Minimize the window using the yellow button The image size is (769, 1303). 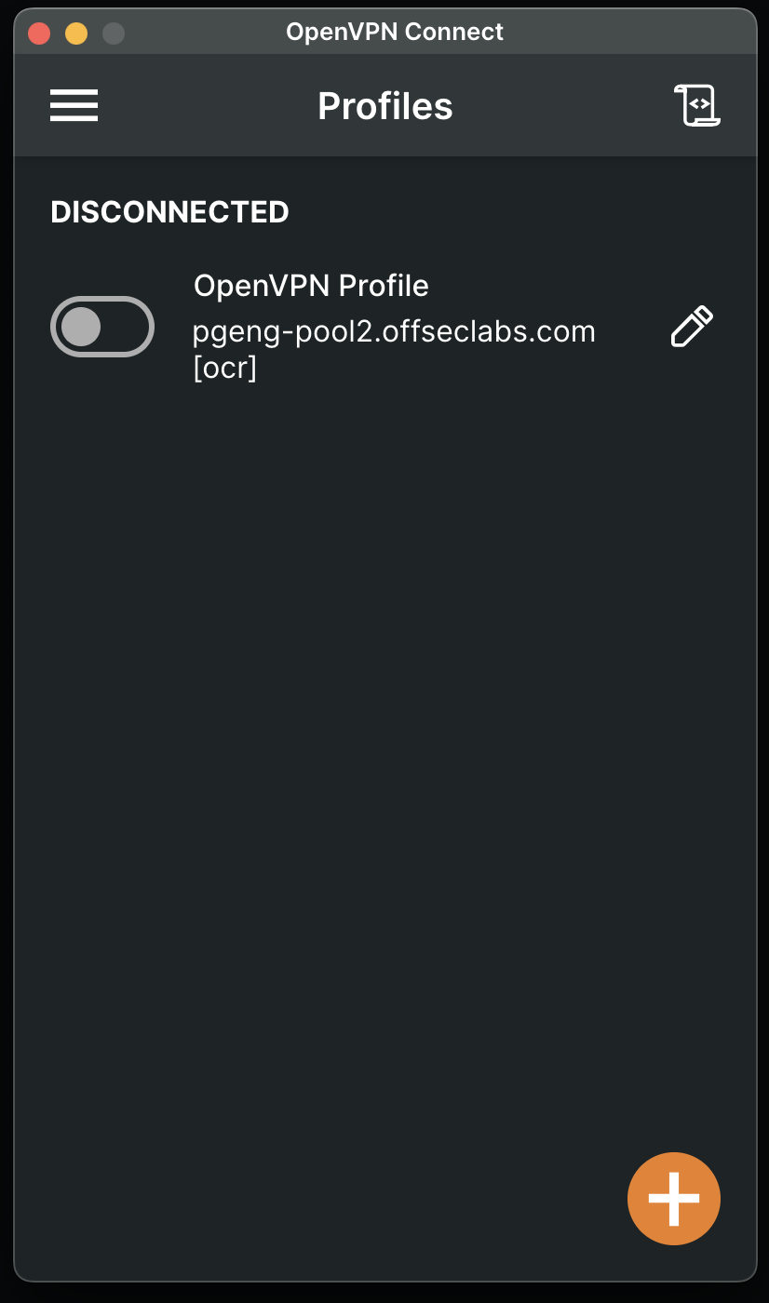click(x=76, y=34)
